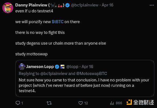Click the repost arrows icon

(x=49, y=103)
